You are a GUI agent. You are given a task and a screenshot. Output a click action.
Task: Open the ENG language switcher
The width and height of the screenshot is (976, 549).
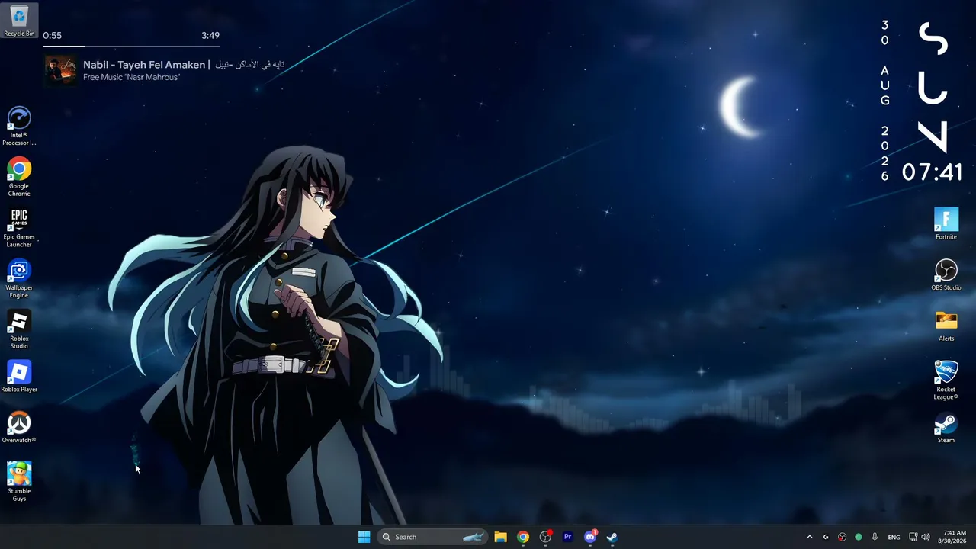894,537
